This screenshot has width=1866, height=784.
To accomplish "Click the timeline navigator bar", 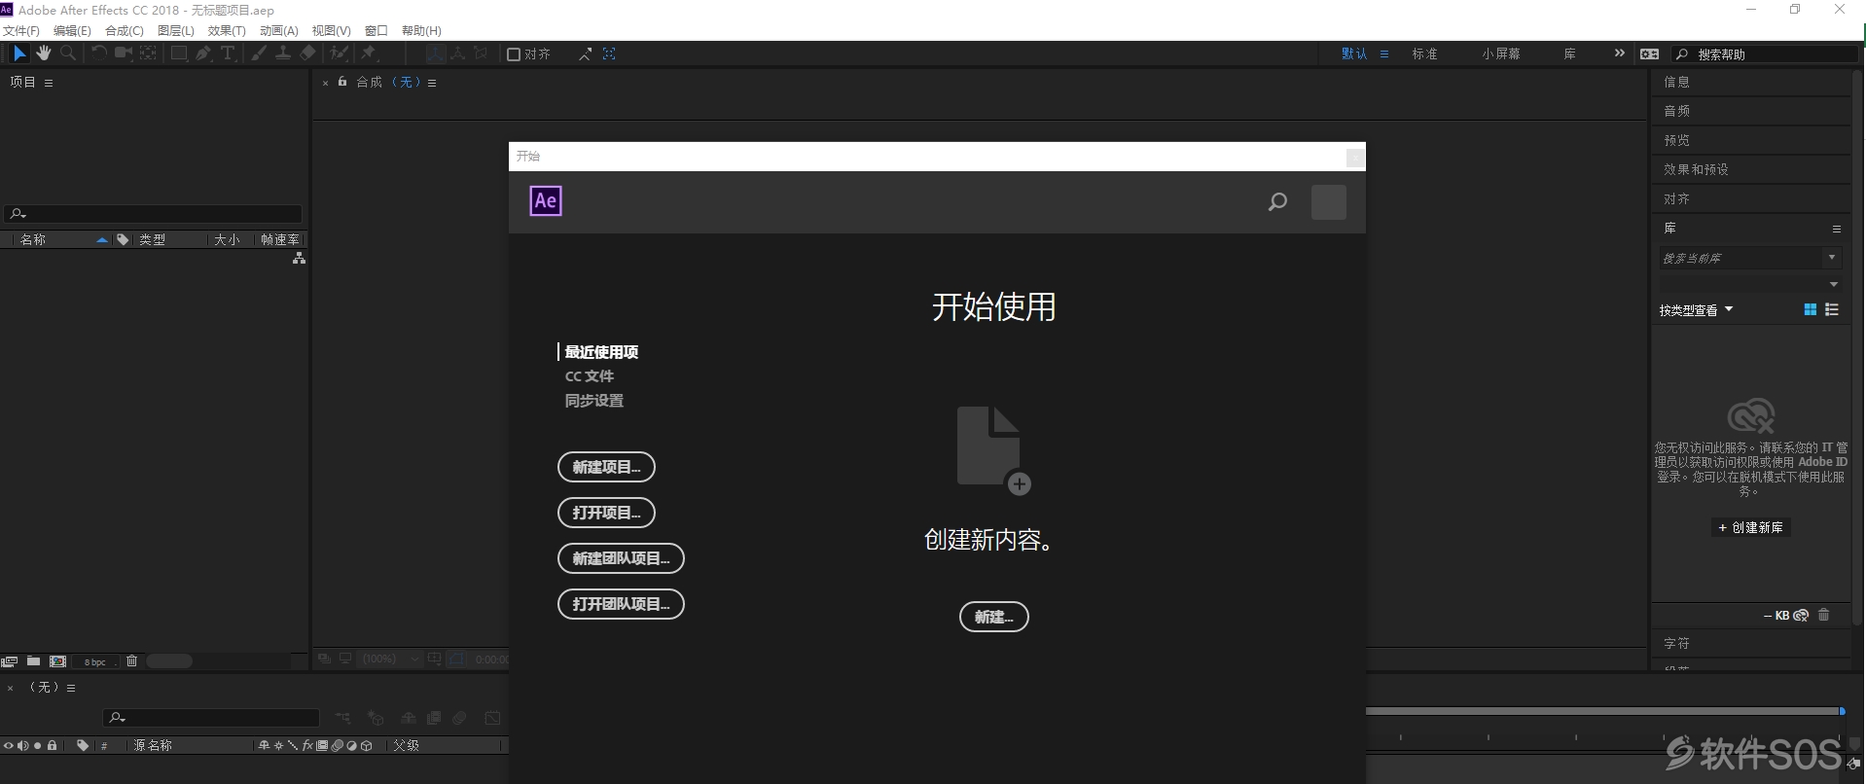I will coord(1605,711).
